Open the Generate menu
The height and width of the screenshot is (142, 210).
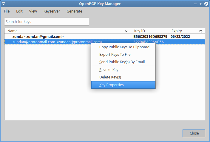74,11
